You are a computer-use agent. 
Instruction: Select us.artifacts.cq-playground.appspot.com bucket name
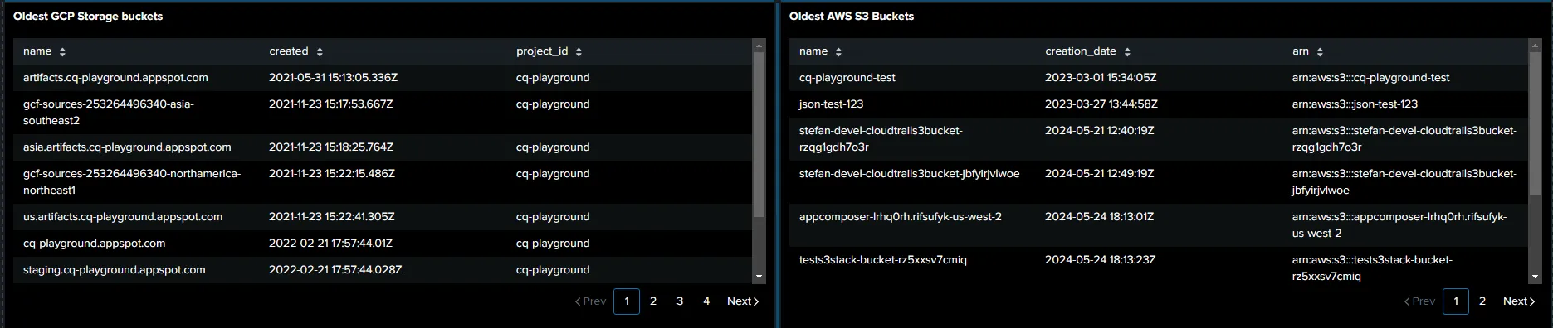[123, 217]
